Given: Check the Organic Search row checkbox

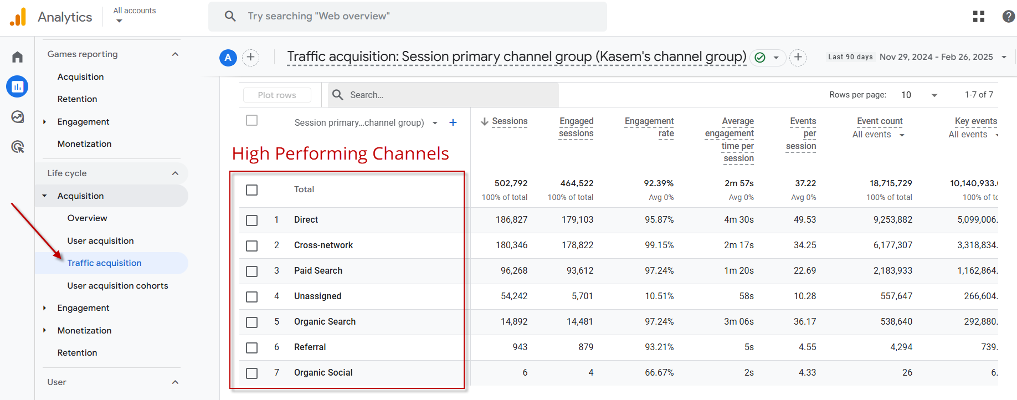Looking at the screenshot, I should tap(252, 322).
